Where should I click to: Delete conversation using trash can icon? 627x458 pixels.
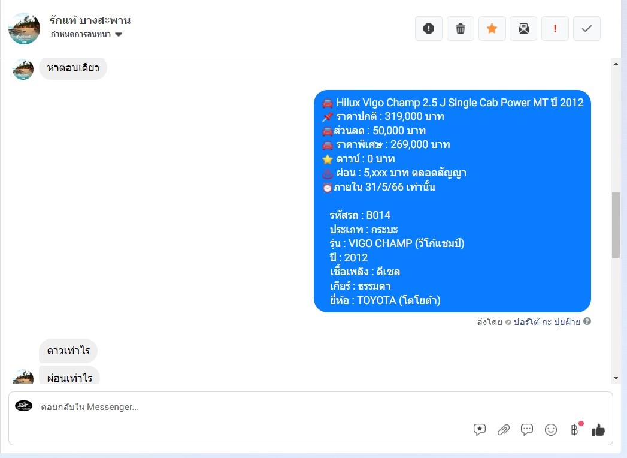point(461,28)
